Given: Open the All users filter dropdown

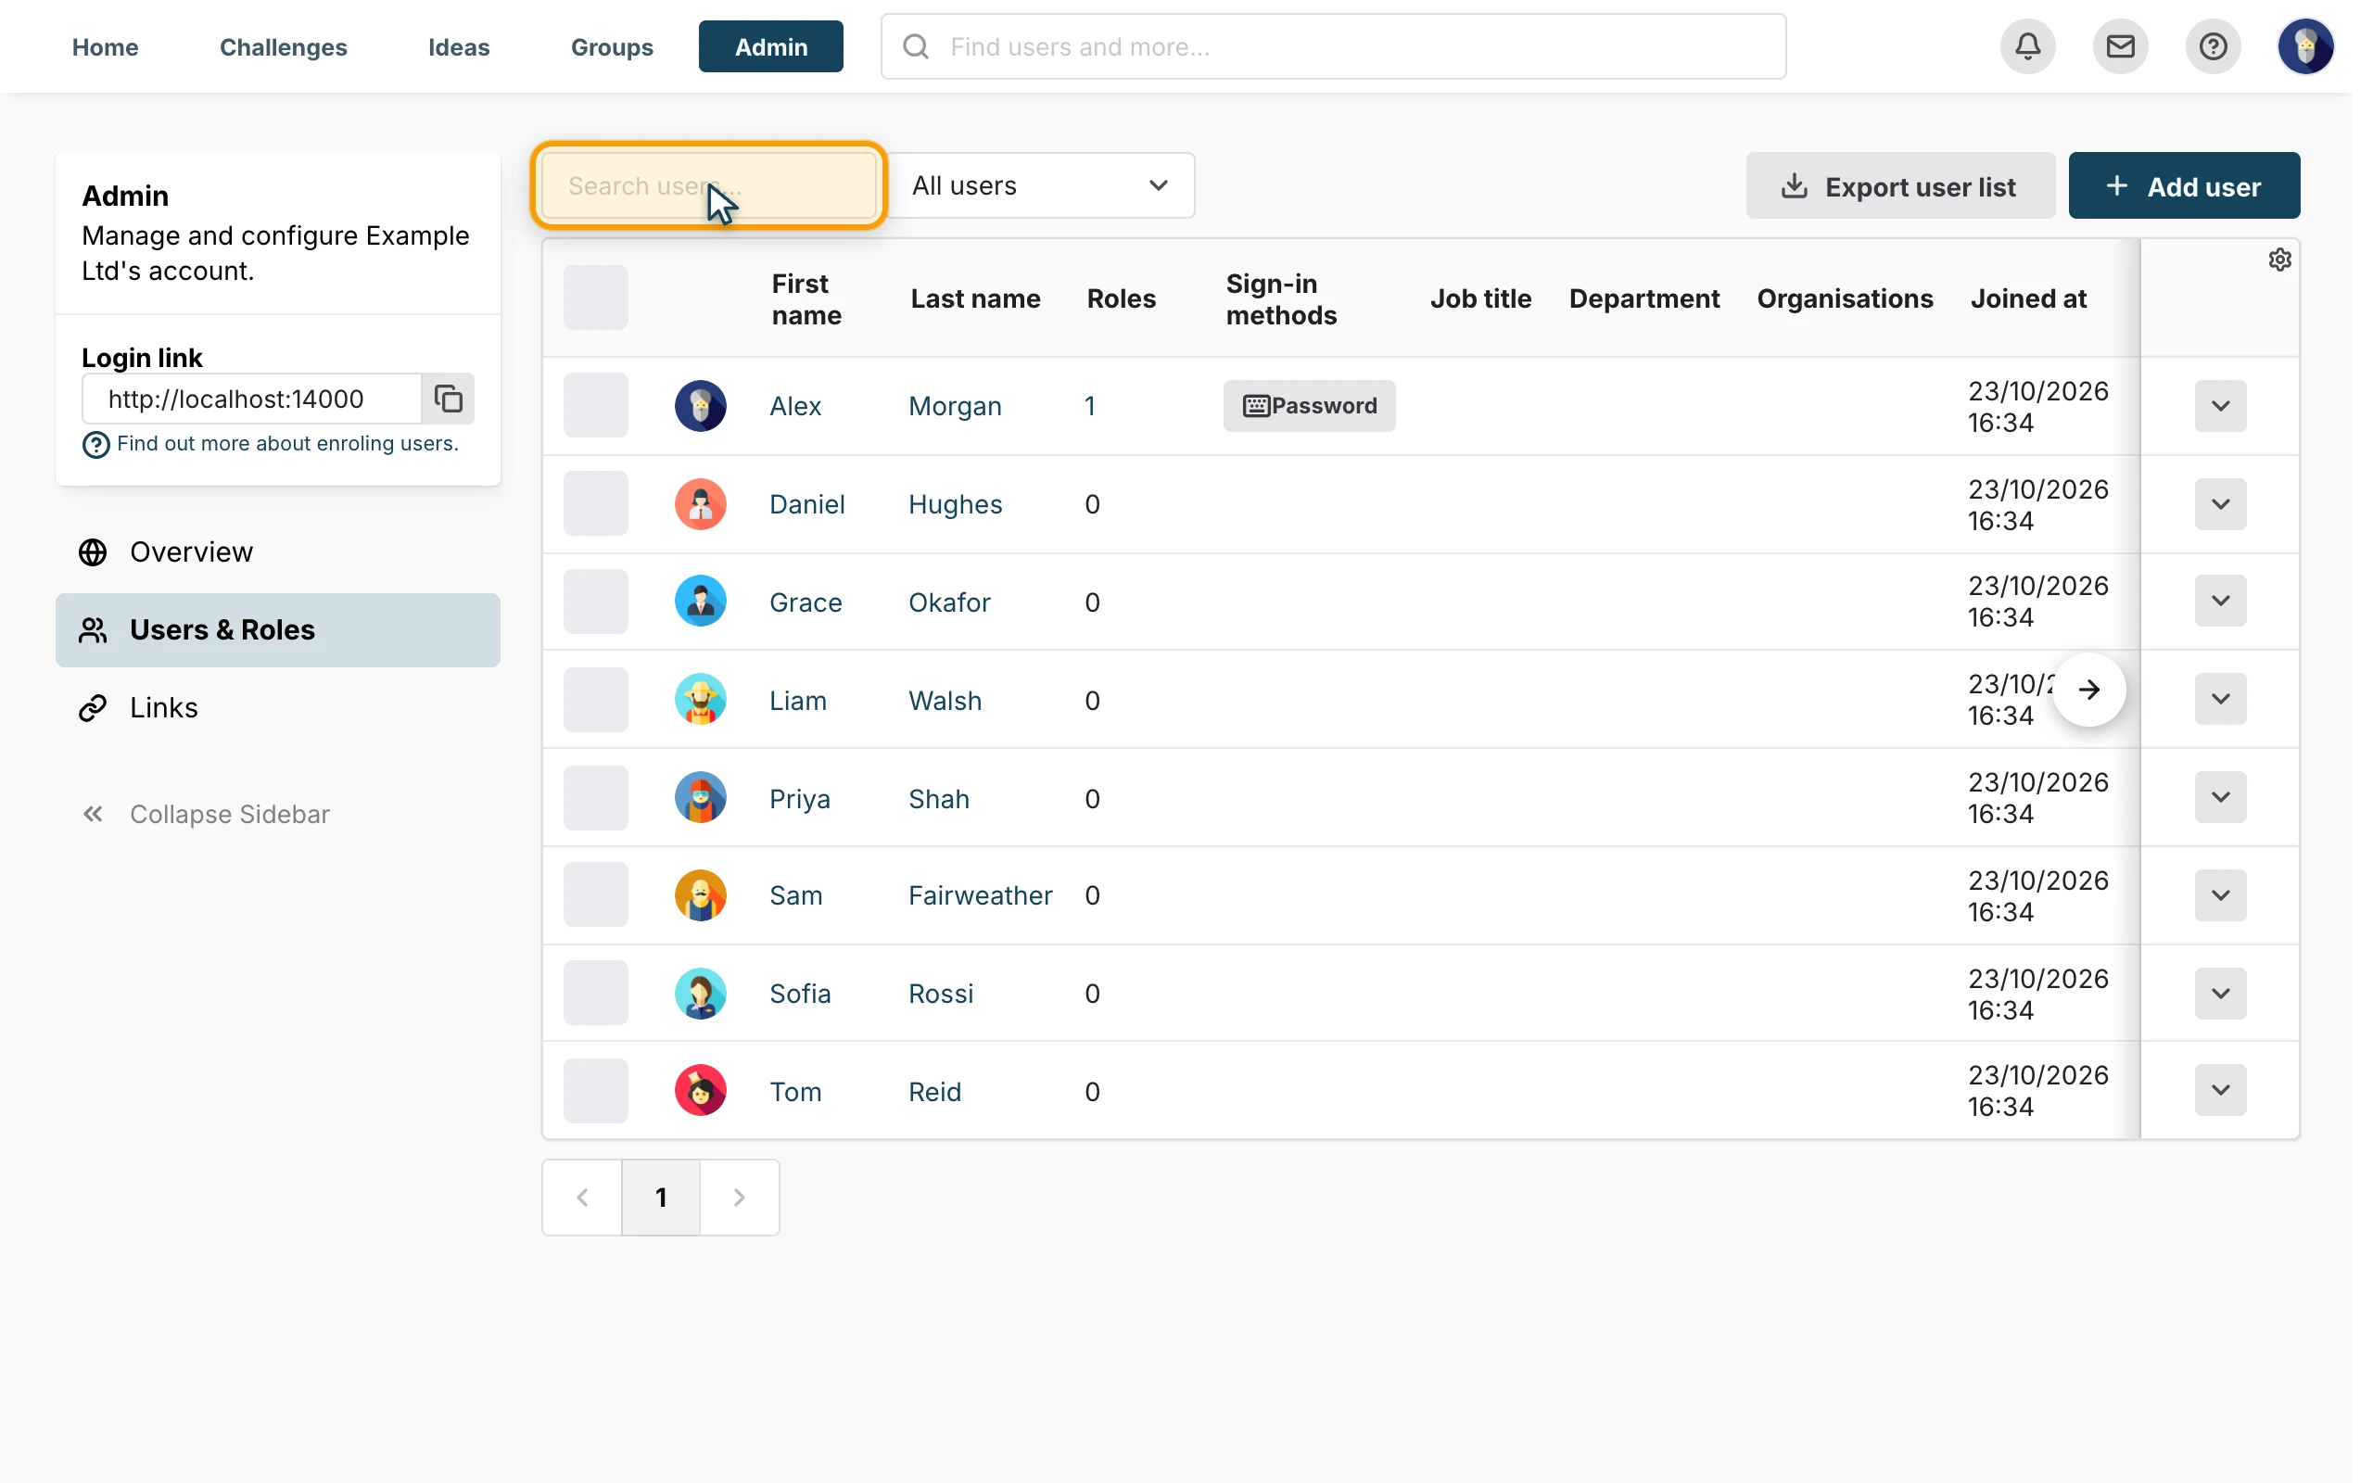Looking at the screenshot, I should (1040, 185).
